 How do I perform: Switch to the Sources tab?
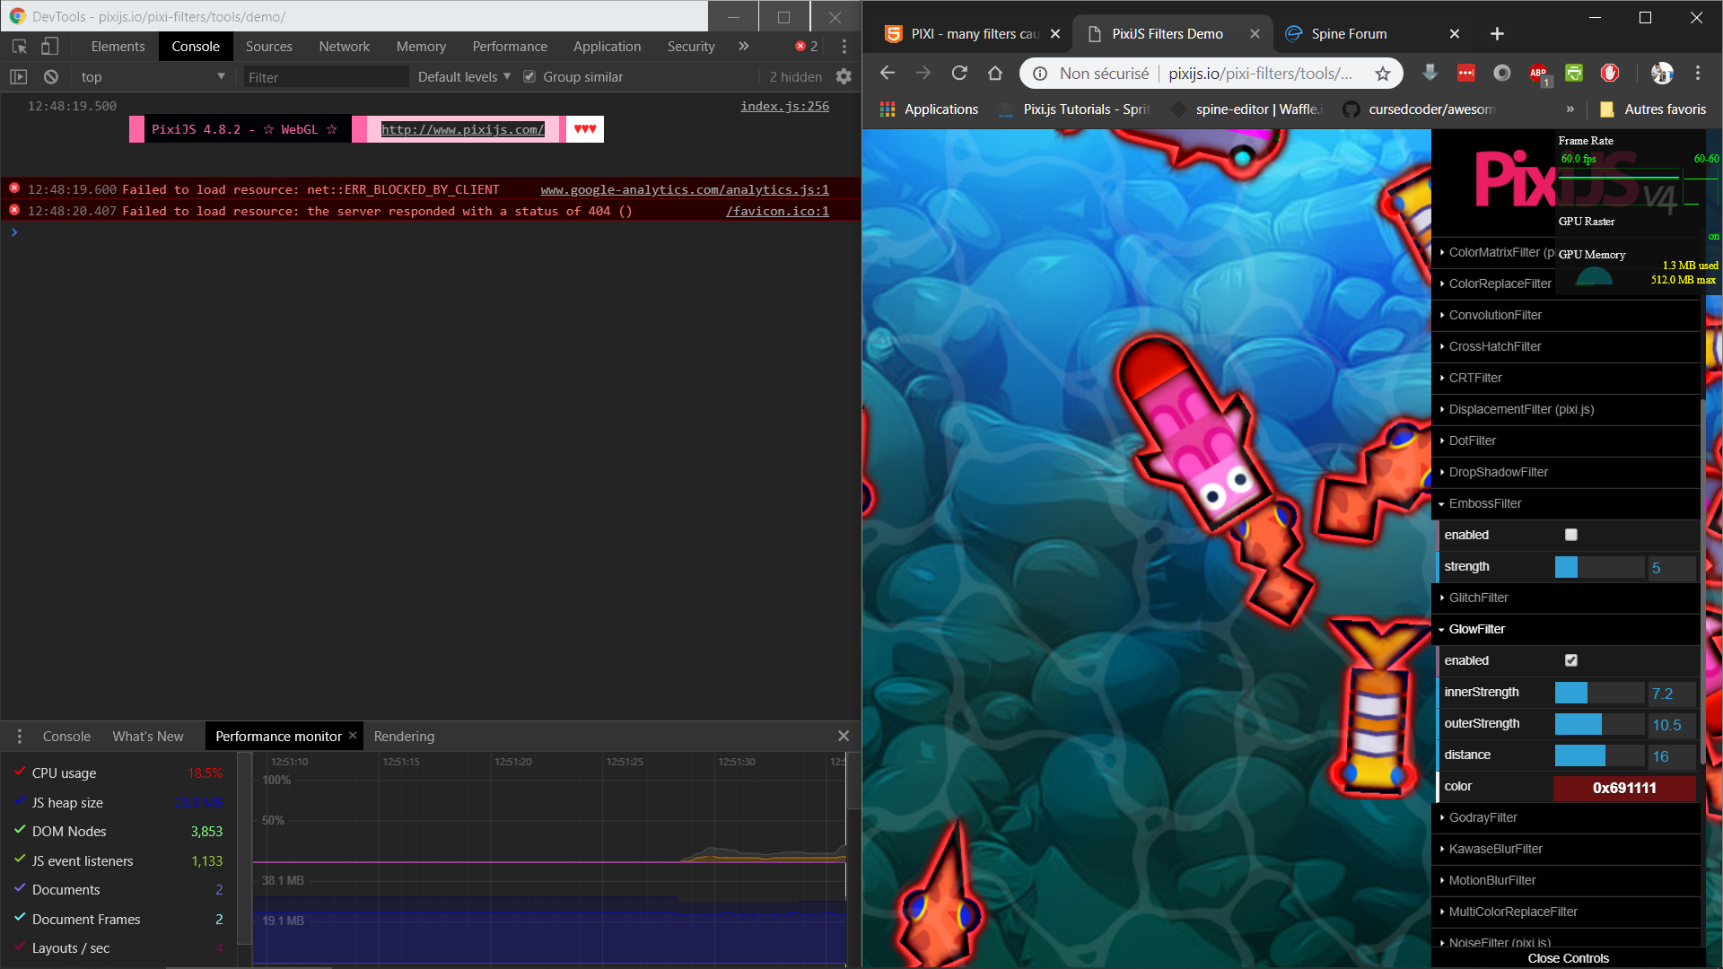pos(268,47)
